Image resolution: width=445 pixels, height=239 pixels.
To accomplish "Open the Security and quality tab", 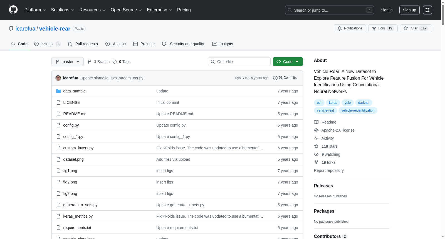I will (x=183, y=44).
